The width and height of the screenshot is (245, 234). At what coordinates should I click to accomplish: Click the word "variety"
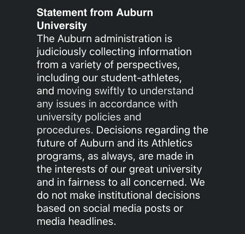point(86,65)
